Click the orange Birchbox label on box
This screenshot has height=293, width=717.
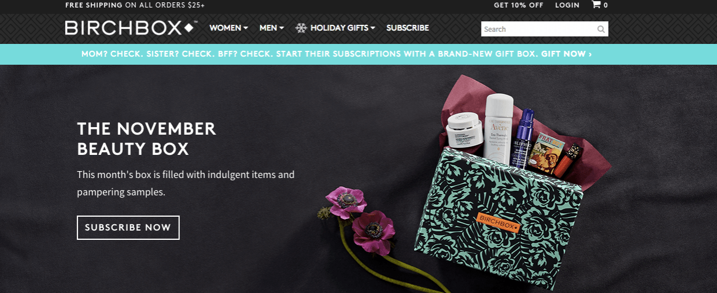(x=498, y=222)
